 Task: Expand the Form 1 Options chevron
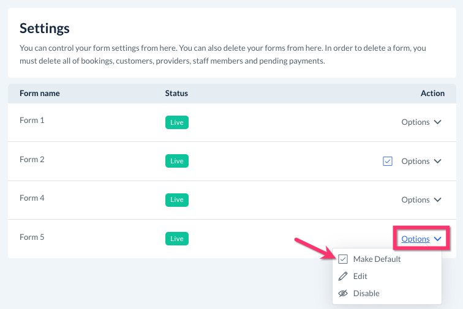coord(438,122)
